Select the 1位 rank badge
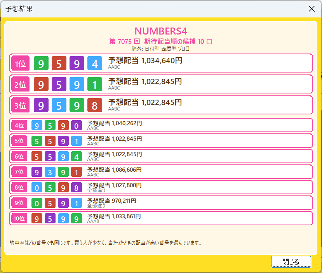This screenshot has height=273, width=322. 20,63
